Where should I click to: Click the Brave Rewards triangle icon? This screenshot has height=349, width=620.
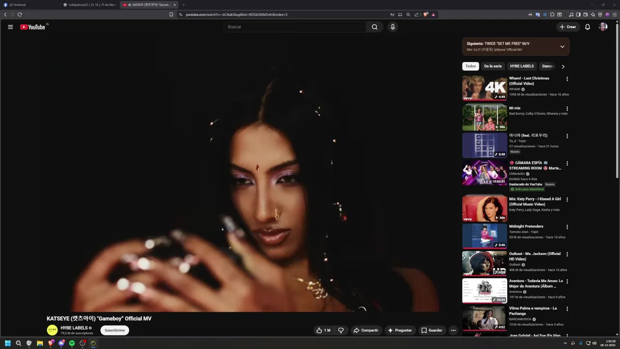pos(433,15)
